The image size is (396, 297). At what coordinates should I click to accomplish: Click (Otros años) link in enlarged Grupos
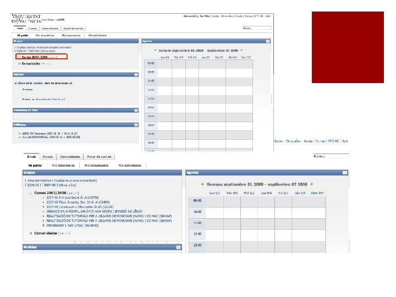click(x=67, y=185)
